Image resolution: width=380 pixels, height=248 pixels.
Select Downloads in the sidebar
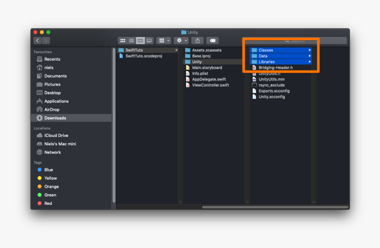point(72,118)
